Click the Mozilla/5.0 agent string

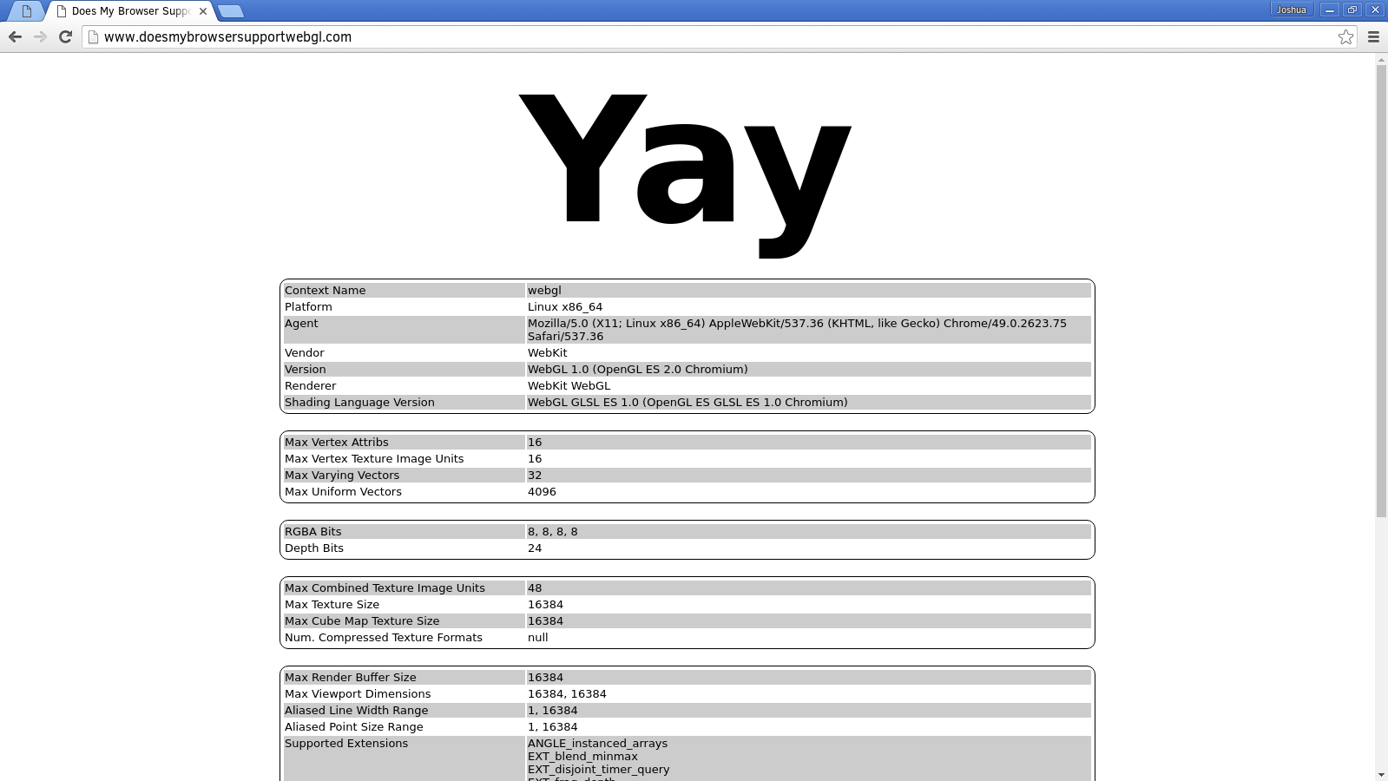click(797, 330)
